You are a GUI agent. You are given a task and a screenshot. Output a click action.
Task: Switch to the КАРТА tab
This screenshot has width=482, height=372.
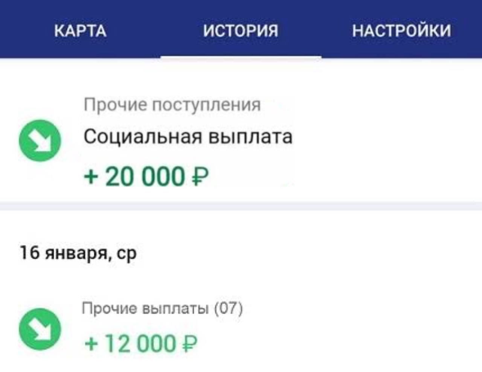coord(80,30)
